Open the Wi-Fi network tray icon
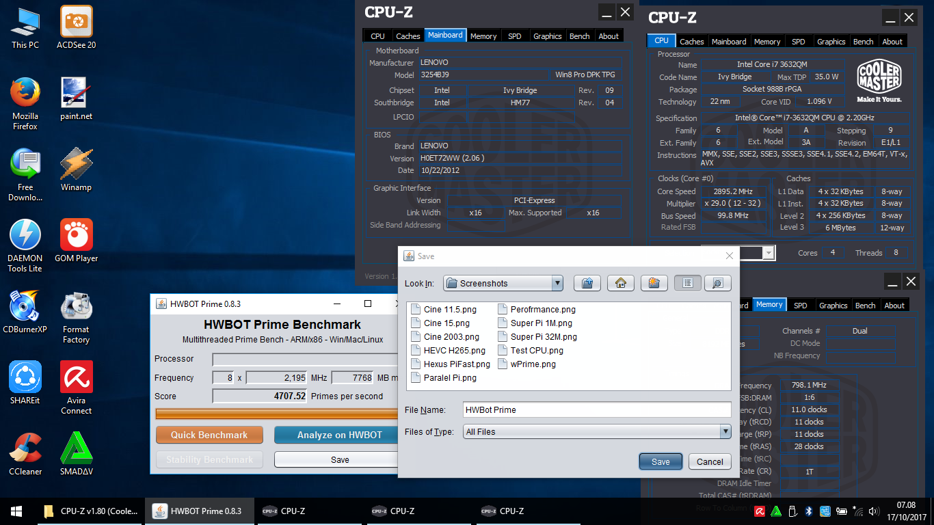The width and height of the screenshot is (934, 525). [x=857, y=511]
